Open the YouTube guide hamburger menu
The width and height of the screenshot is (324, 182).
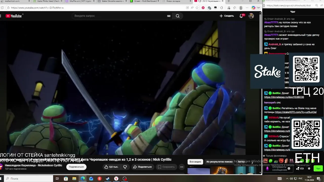coord(1,16)
